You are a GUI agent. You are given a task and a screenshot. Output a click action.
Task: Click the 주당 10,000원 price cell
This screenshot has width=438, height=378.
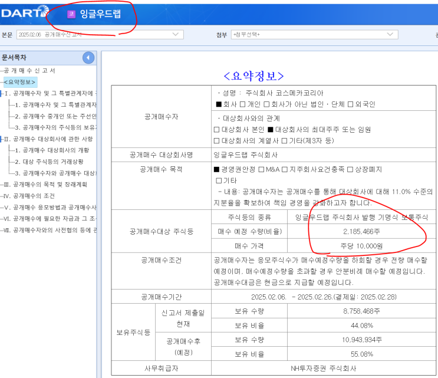tap(361, 246)
